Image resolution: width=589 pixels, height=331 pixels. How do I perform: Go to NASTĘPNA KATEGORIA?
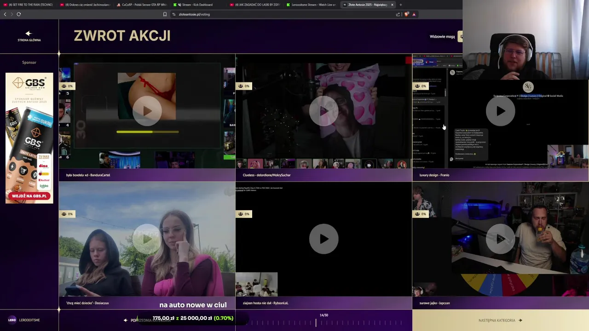[x=500, y=320]
